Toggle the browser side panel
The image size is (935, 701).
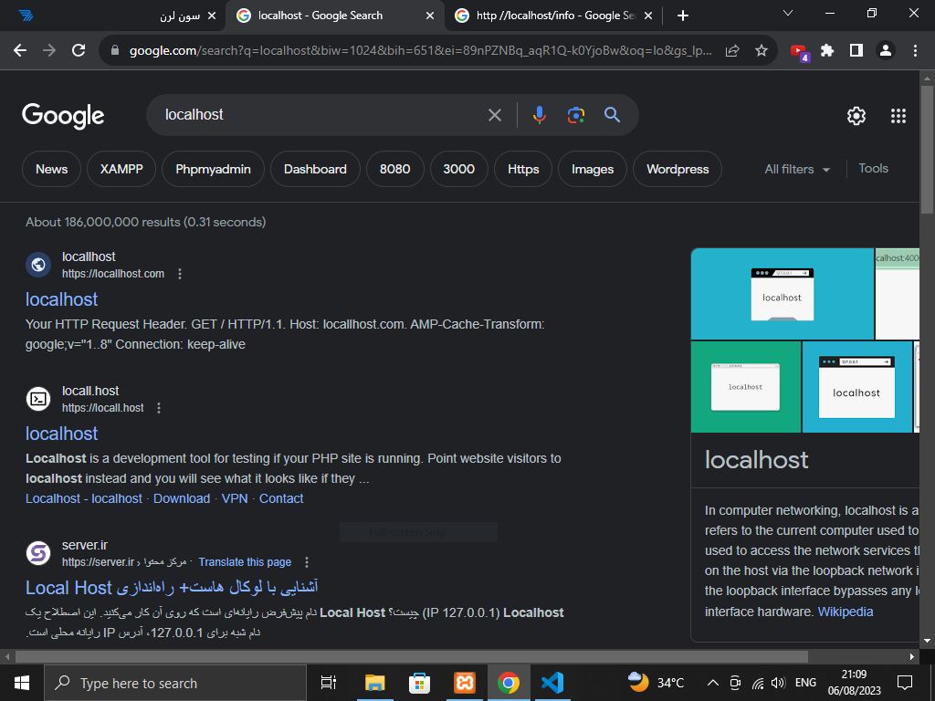click(856, 51)
